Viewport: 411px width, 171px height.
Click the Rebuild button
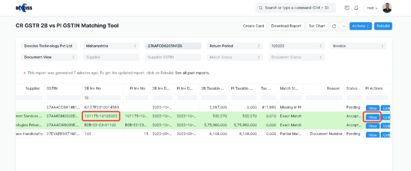pyautogui.click(x=383, y=26)
